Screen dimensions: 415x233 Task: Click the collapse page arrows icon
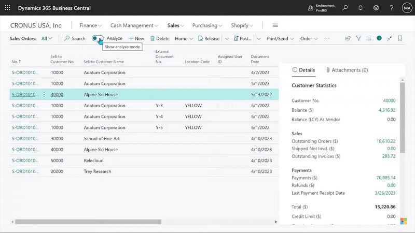pyautogui.click(x=390, y=38)
